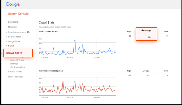The width and height of the screenshot is (182, 105).
Task: Click the Pages crawled per day heading
Action: click(x=48, y=31)
